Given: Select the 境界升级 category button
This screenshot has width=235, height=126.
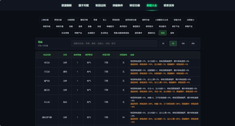Looking at the screenshot, I should click(146, 20).
